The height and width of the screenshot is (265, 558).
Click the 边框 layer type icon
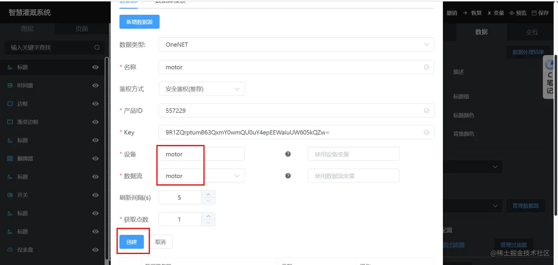coord(10,104)
